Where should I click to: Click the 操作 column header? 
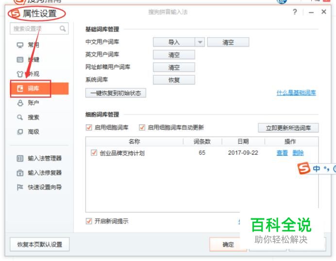[290, 142]
